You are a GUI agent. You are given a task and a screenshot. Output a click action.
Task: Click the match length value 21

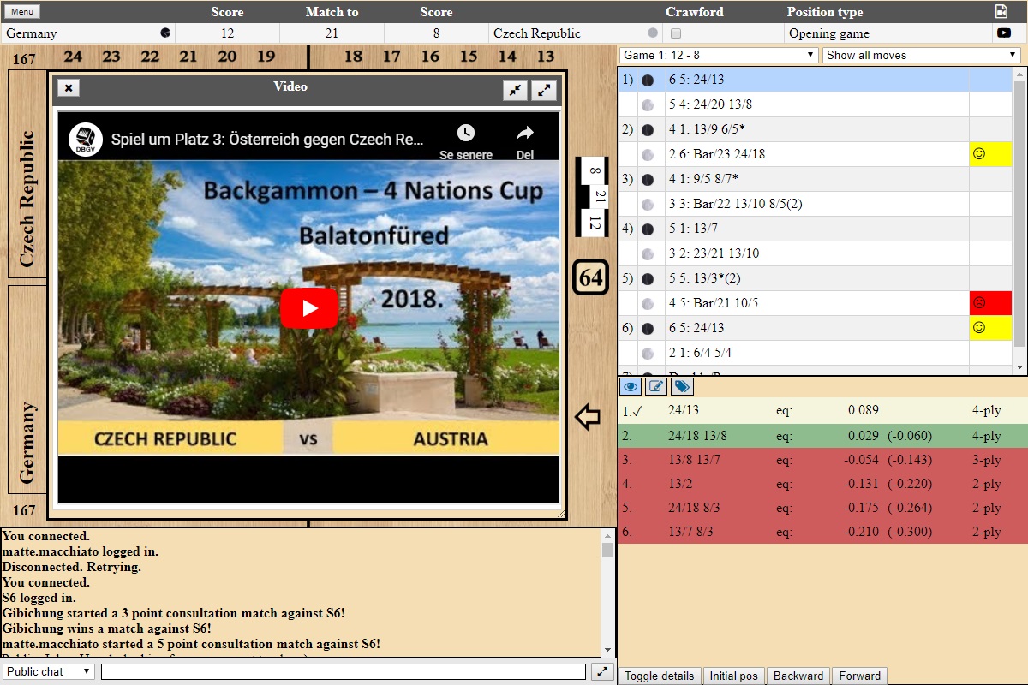click(332, 33)
